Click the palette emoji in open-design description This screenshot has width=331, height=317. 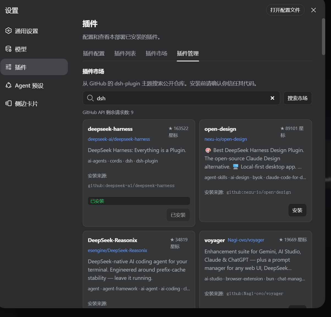pos(208,150)
